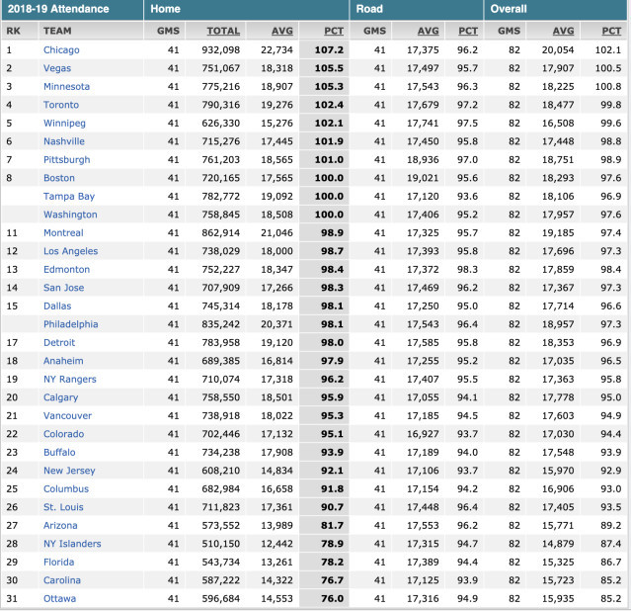Open the Nashville team link
Viewport: 631px width, 611px height.
64,141
